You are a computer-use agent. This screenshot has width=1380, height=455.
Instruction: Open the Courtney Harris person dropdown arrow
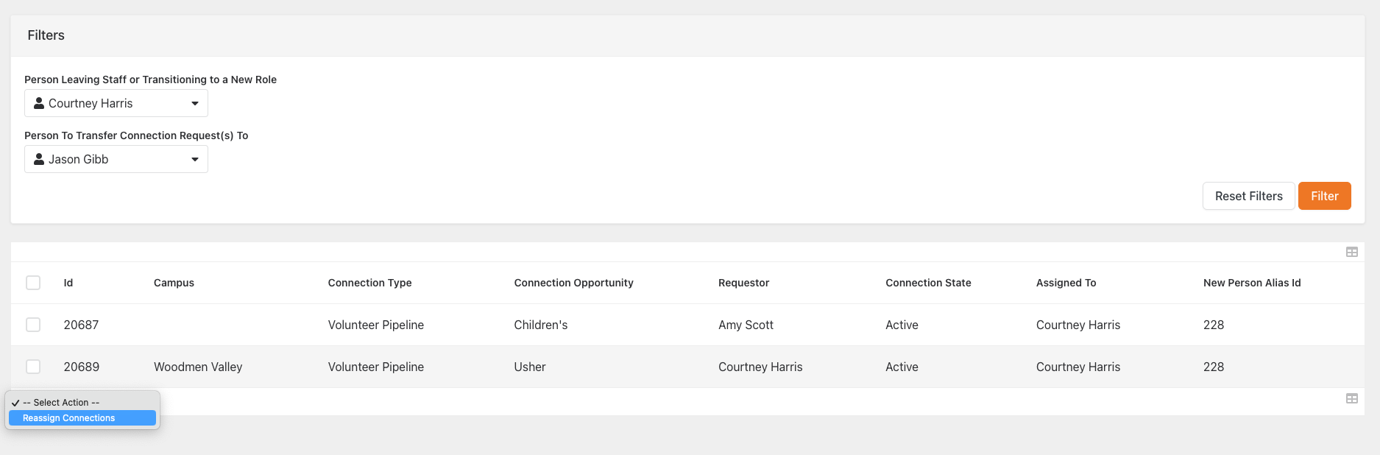click(x=195, y=103)
